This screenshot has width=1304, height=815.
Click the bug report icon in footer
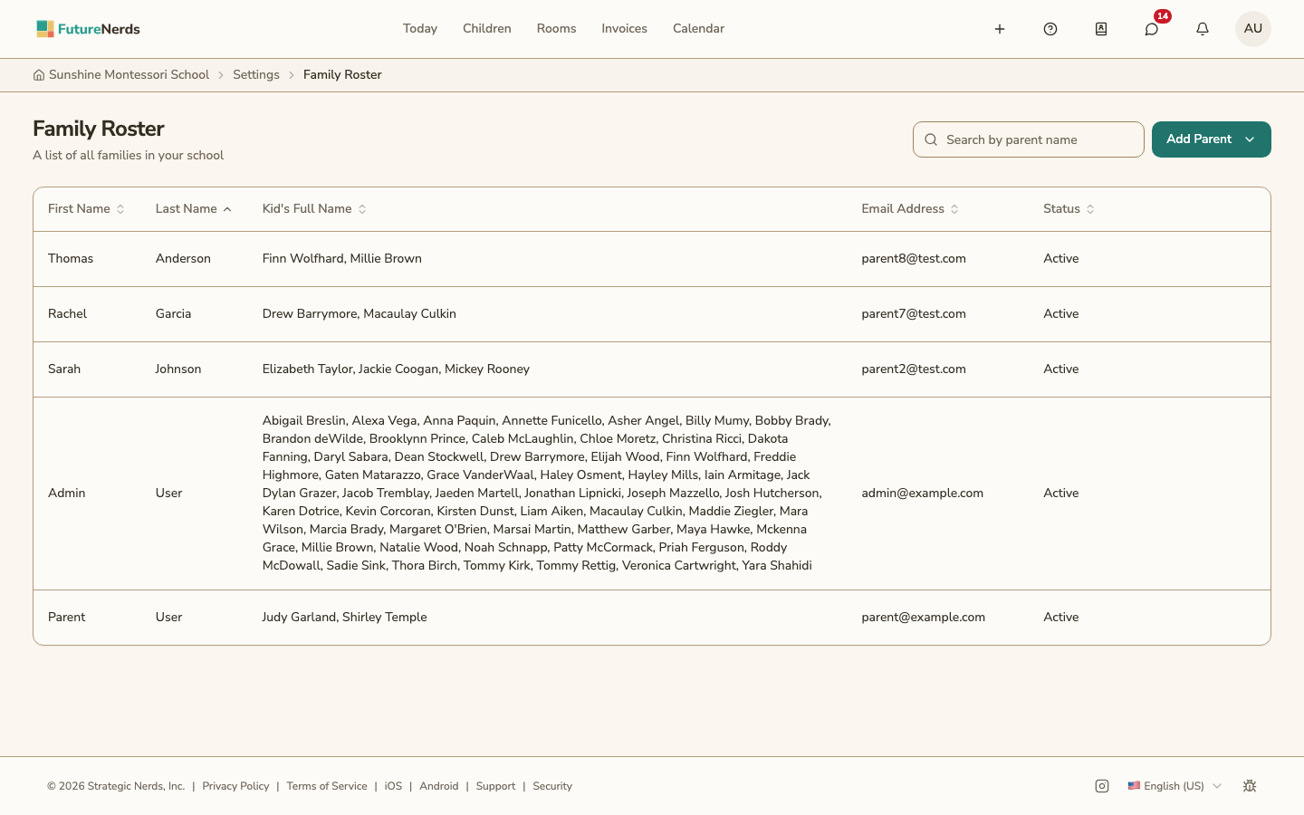1250,786
